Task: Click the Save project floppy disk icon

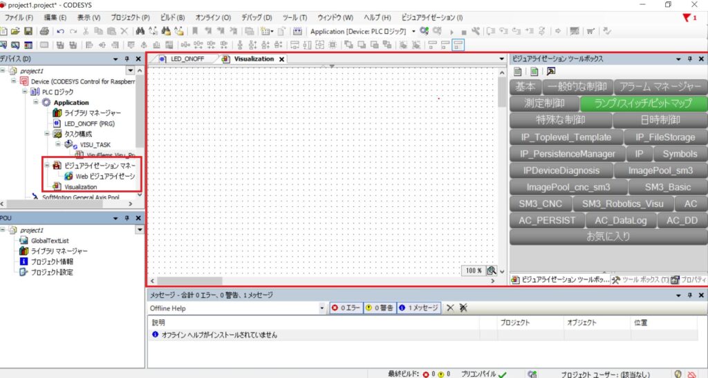Action: point(28,31)
